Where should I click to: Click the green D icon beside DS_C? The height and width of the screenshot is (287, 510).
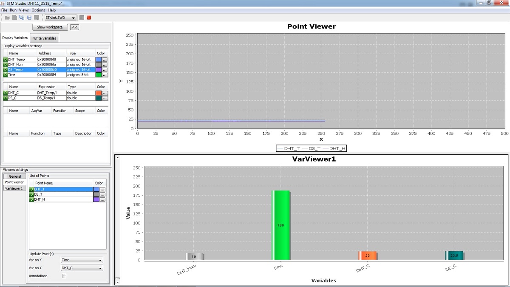6,98
